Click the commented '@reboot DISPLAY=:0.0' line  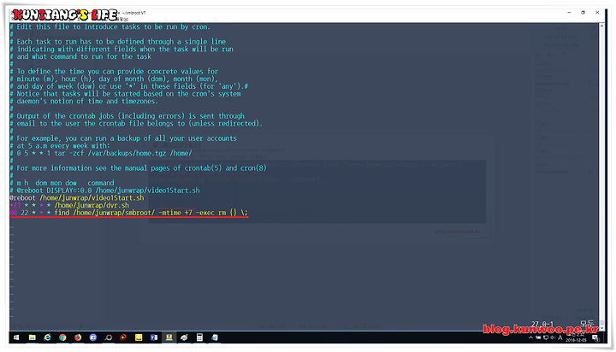pyautogui.click(x=105, y=191)
